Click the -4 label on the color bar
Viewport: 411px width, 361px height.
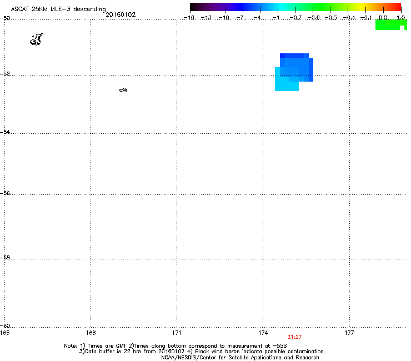click(x=258, y=18)
